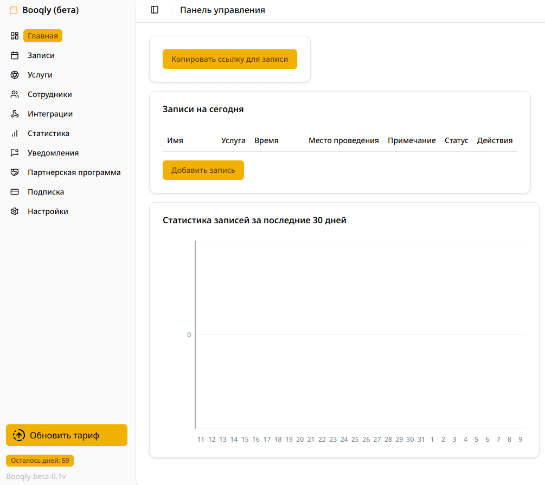Image resolution: width=545 pixels, height=485 pixels.
Task: Open the Записи menu item
Action: (41, 55)
